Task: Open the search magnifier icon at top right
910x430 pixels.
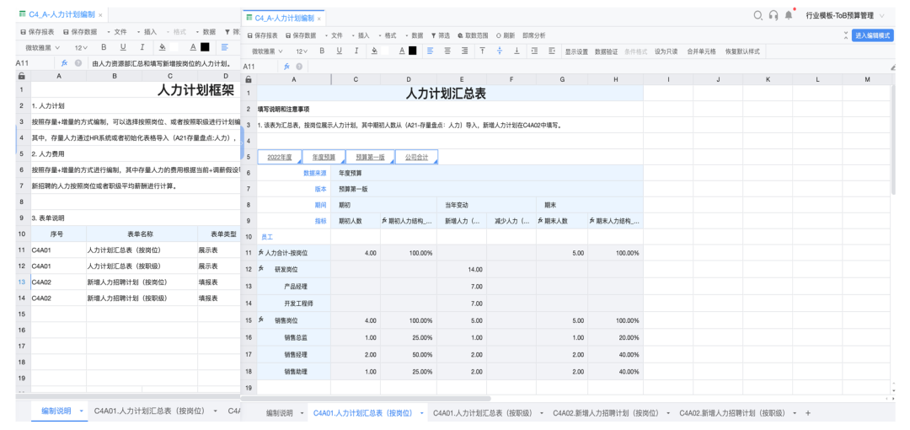Action: 758,16
